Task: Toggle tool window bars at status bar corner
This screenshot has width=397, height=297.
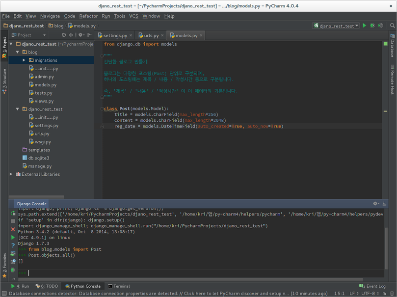Action: pyautogui.click(x=4, y=294)
